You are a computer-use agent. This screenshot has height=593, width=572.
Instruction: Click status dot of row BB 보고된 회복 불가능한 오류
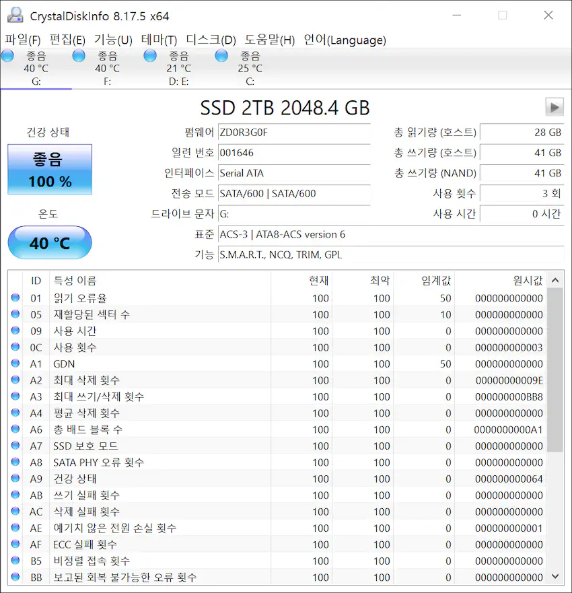[15, 577]
